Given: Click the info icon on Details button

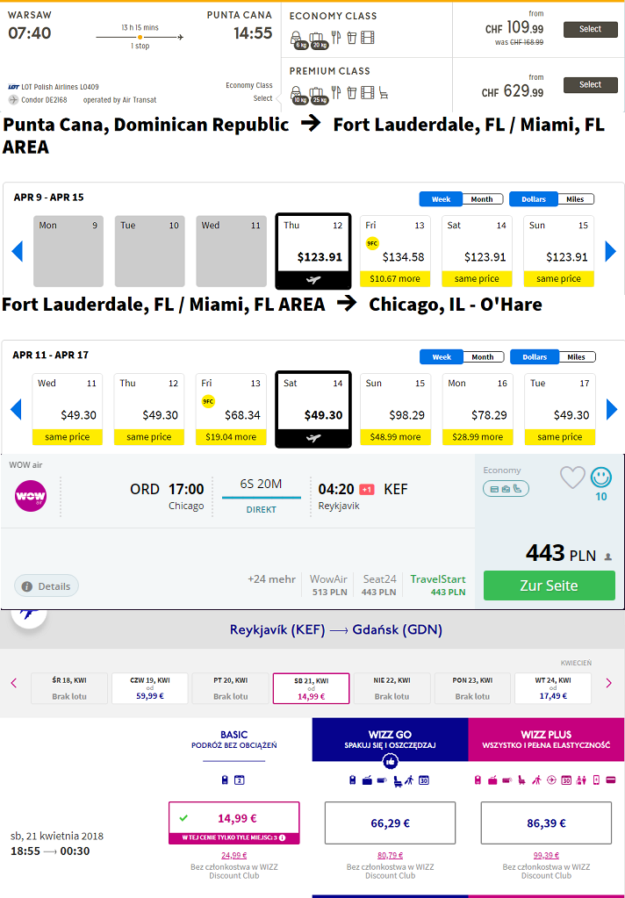Looking at the screenshot, I should [x=27, y=586].
